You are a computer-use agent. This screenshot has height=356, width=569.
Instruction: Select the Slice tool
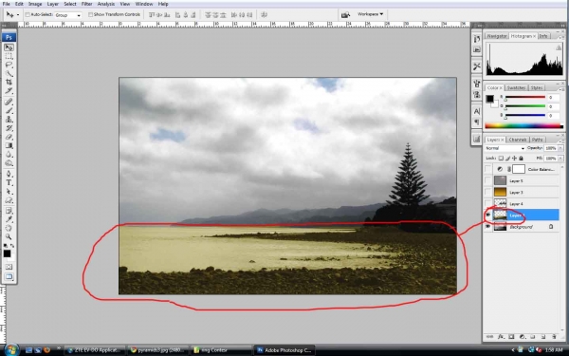(9, 91)
